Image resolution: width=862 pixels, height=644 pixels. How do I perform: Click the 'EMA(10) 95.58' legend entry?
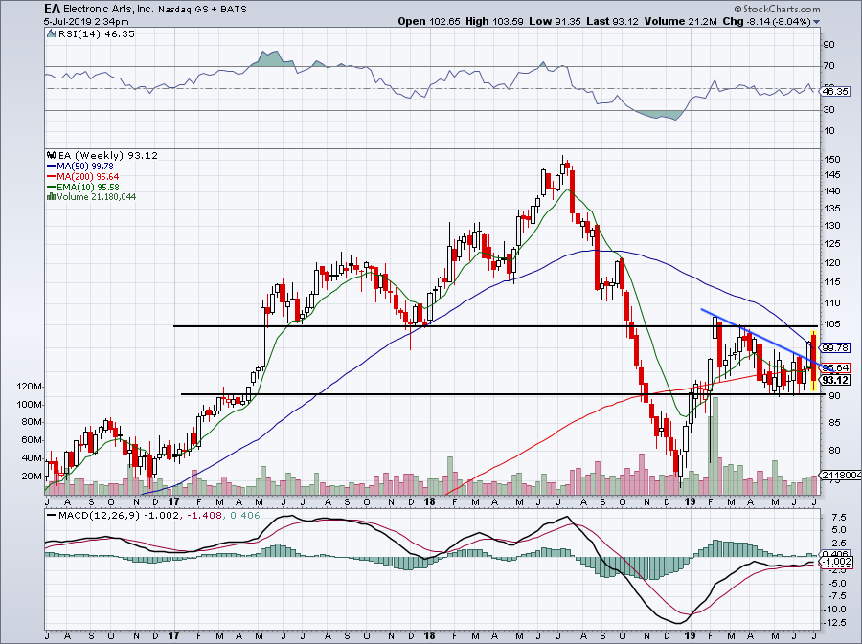point(88,187)
